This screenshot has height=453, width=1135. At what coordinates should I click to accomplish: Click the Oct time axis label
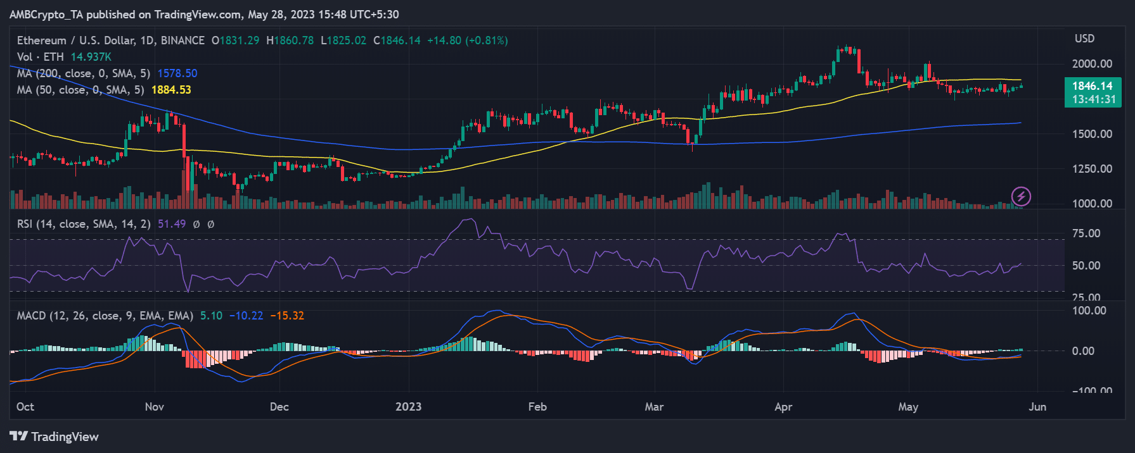tap(25, 407)
